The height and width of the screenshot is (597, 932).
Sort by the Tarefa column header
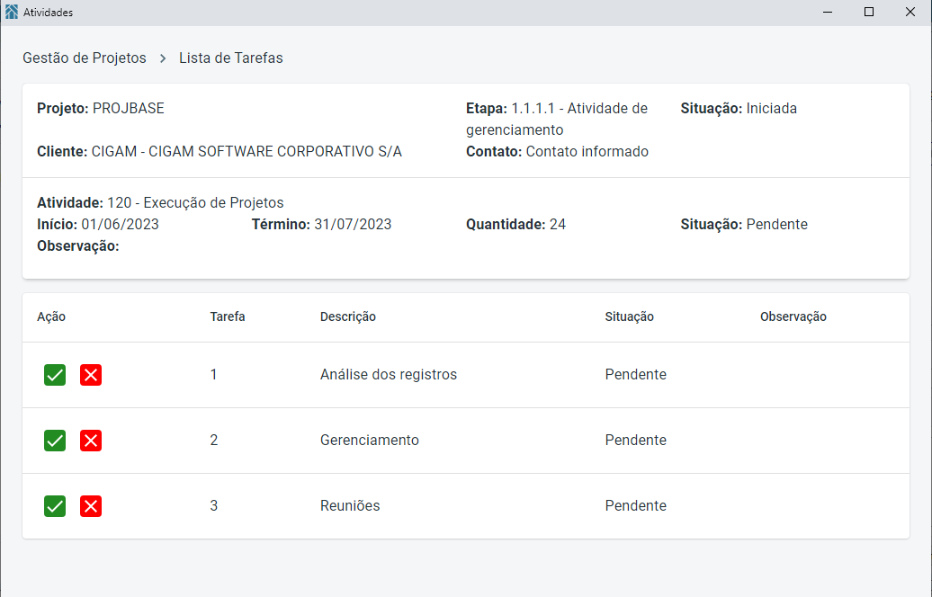[x=228, y=316]
